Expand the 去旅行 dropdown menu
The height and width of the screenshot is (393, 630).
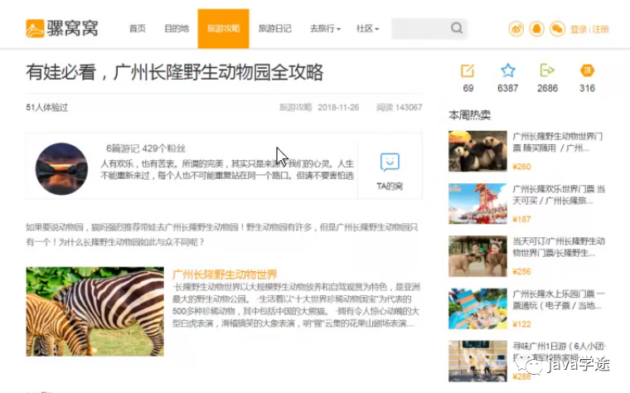click(x=325, y=28)
